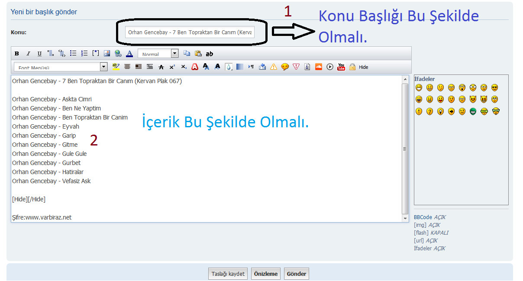Insert the black arrow smiley

click(451, 111)
